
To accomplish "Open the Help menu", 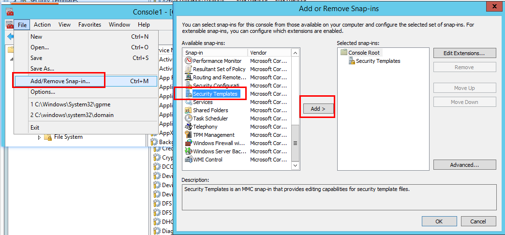I will pyautogui.click(x=144, y=25).
